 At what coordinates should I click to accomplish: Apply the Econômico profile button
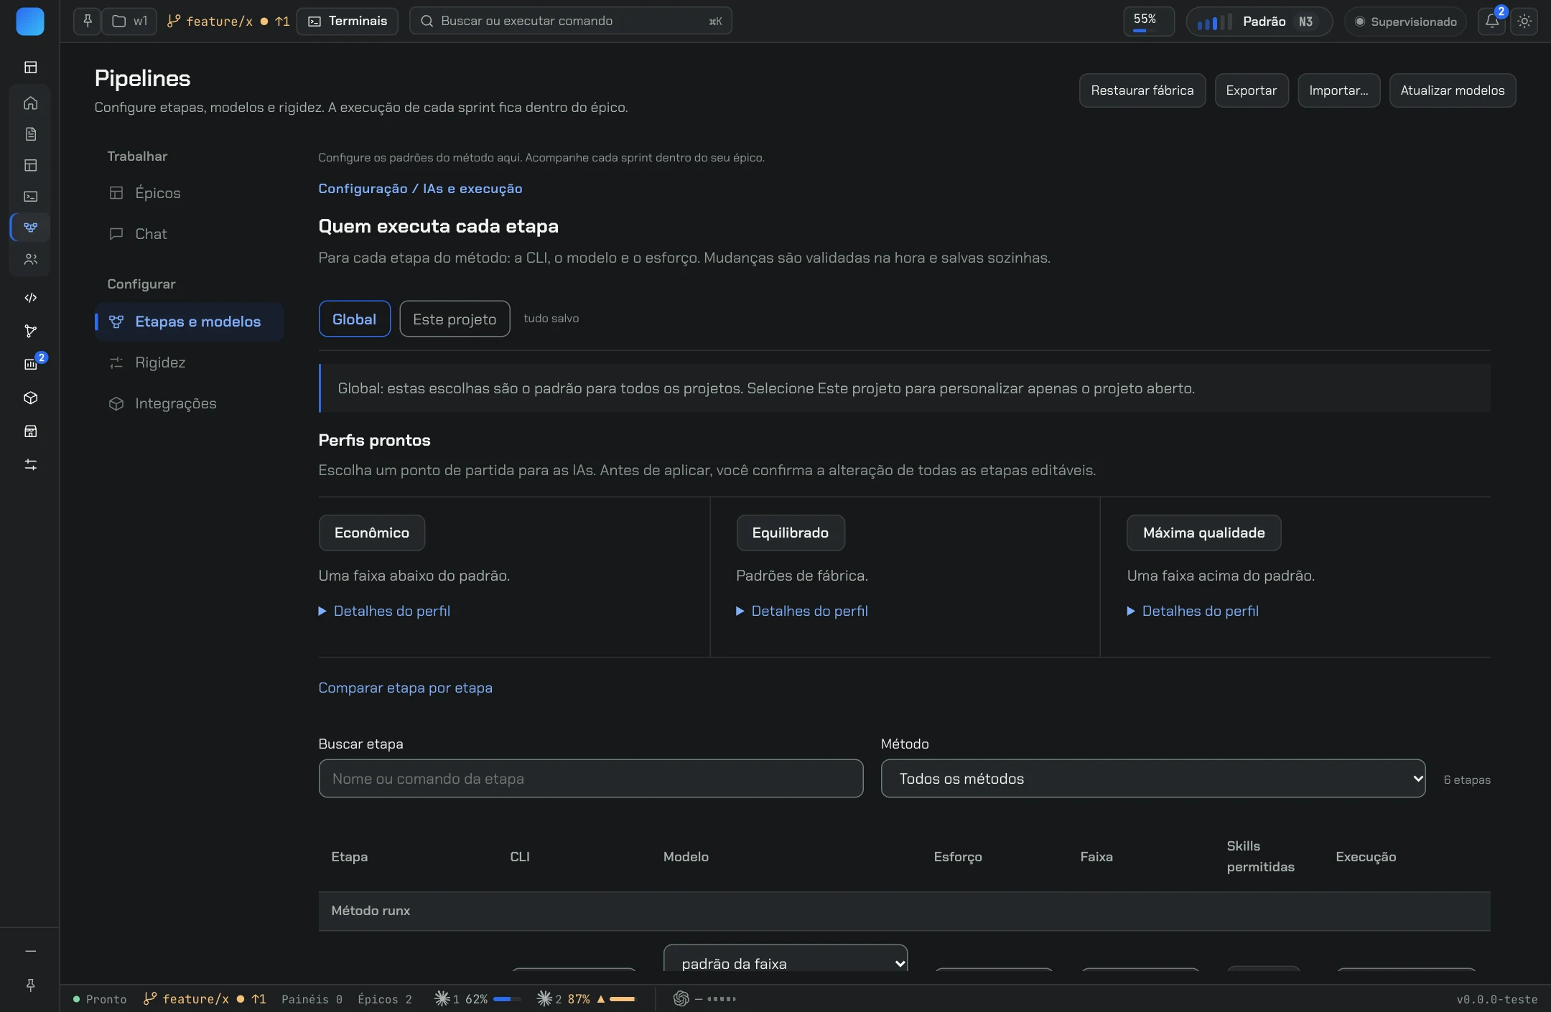pyautogui.click(x=372, y=533)
